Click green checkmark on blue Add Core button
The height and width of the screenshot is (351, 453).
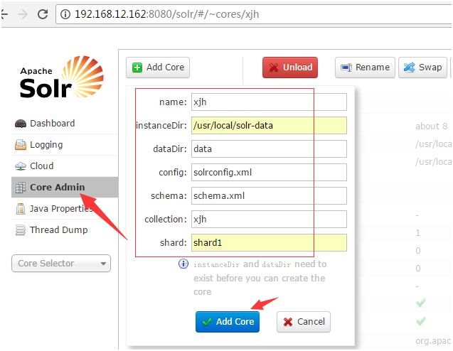pos(207,322)
